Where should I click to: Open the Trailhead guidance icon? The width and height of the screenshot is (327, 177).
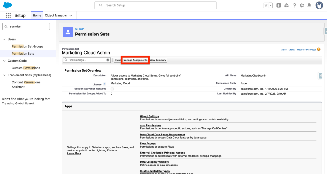click(x=286, y=5)
